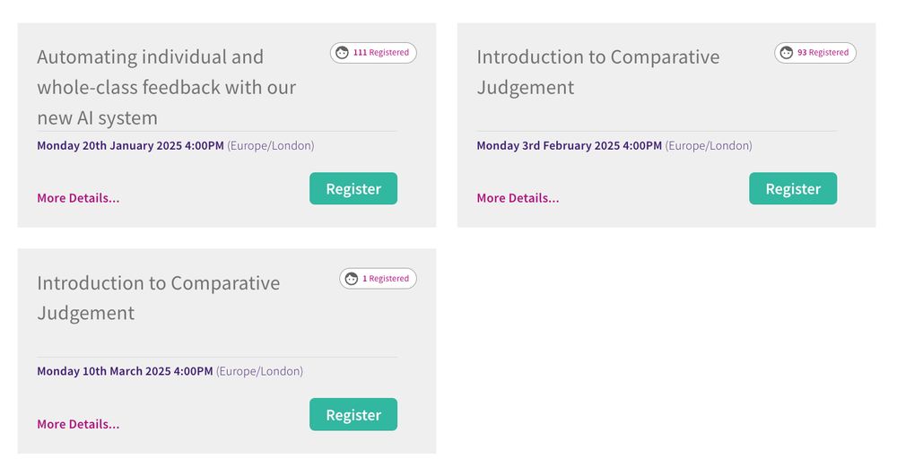The image size is (897, 476).
Task: Click the Comparative Judgement title with 1 registered
Action: pos(158,298)
